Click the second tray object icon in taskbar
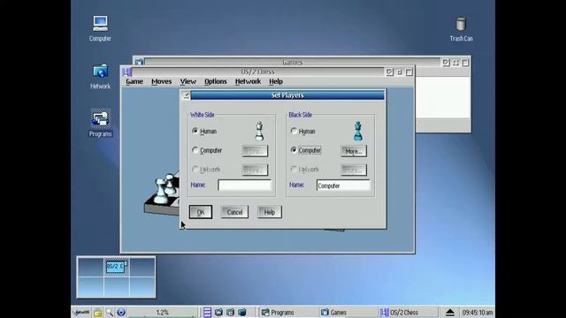The height and width of the screenshot is (318, 566). [230, 312]
